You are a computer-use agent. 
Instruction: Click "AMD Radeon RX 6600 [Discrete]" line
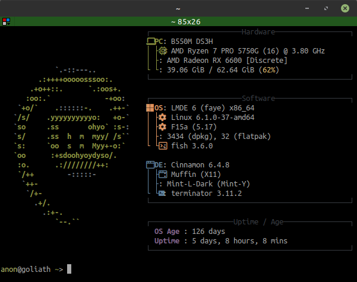(x=227, y=61)
